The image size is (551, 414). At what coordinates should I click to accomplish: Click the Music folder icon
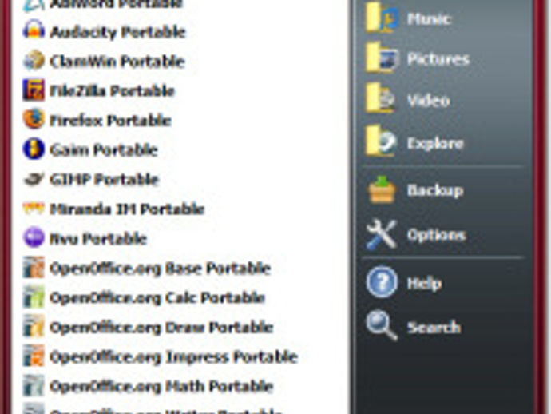382,18
